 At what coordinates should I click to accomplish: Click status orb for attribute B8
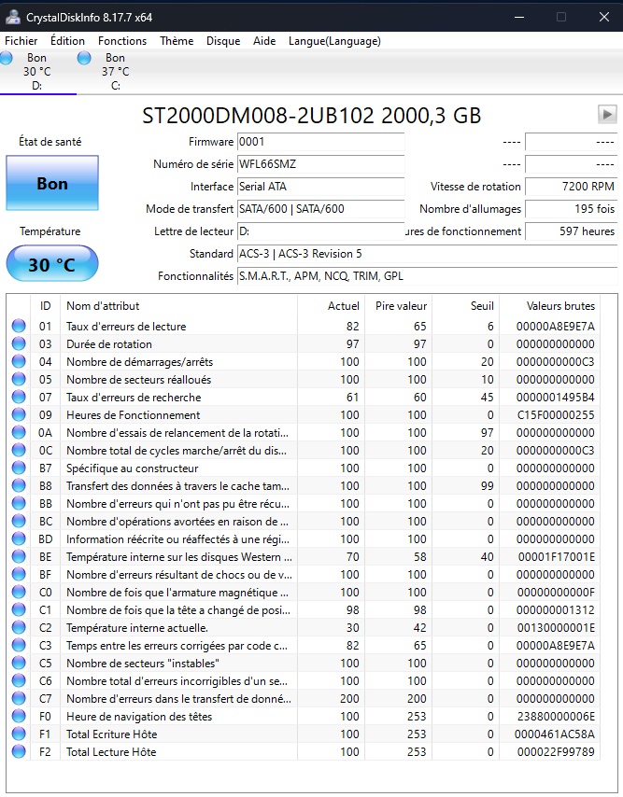tap(19, 485)
